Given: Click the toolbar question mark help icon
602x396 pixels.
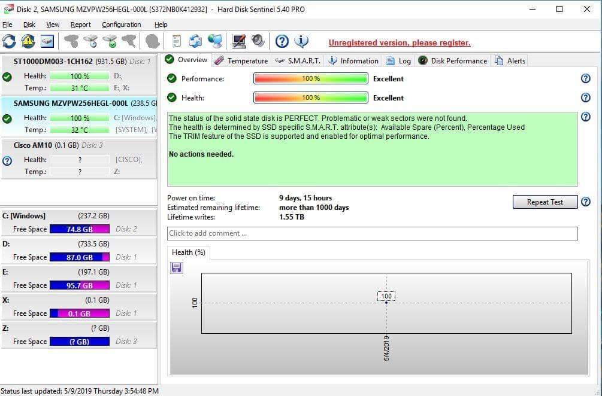Looking at the screenshot, I should pos(282,41).
